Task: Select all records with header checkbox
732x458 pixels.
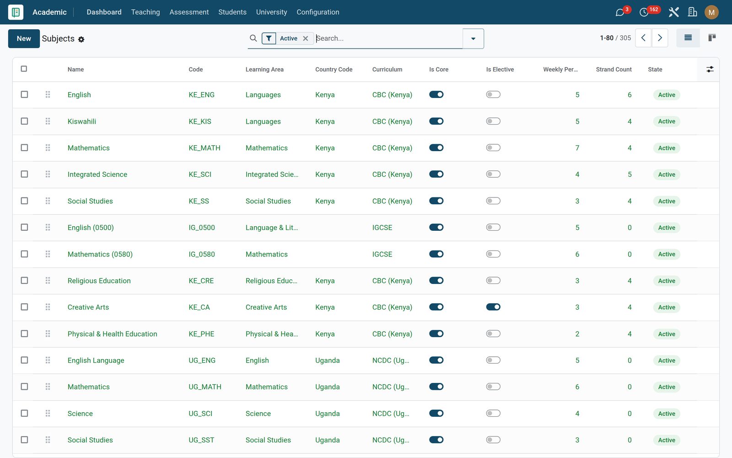Action: pyautogui.click(x=24, y=69)
